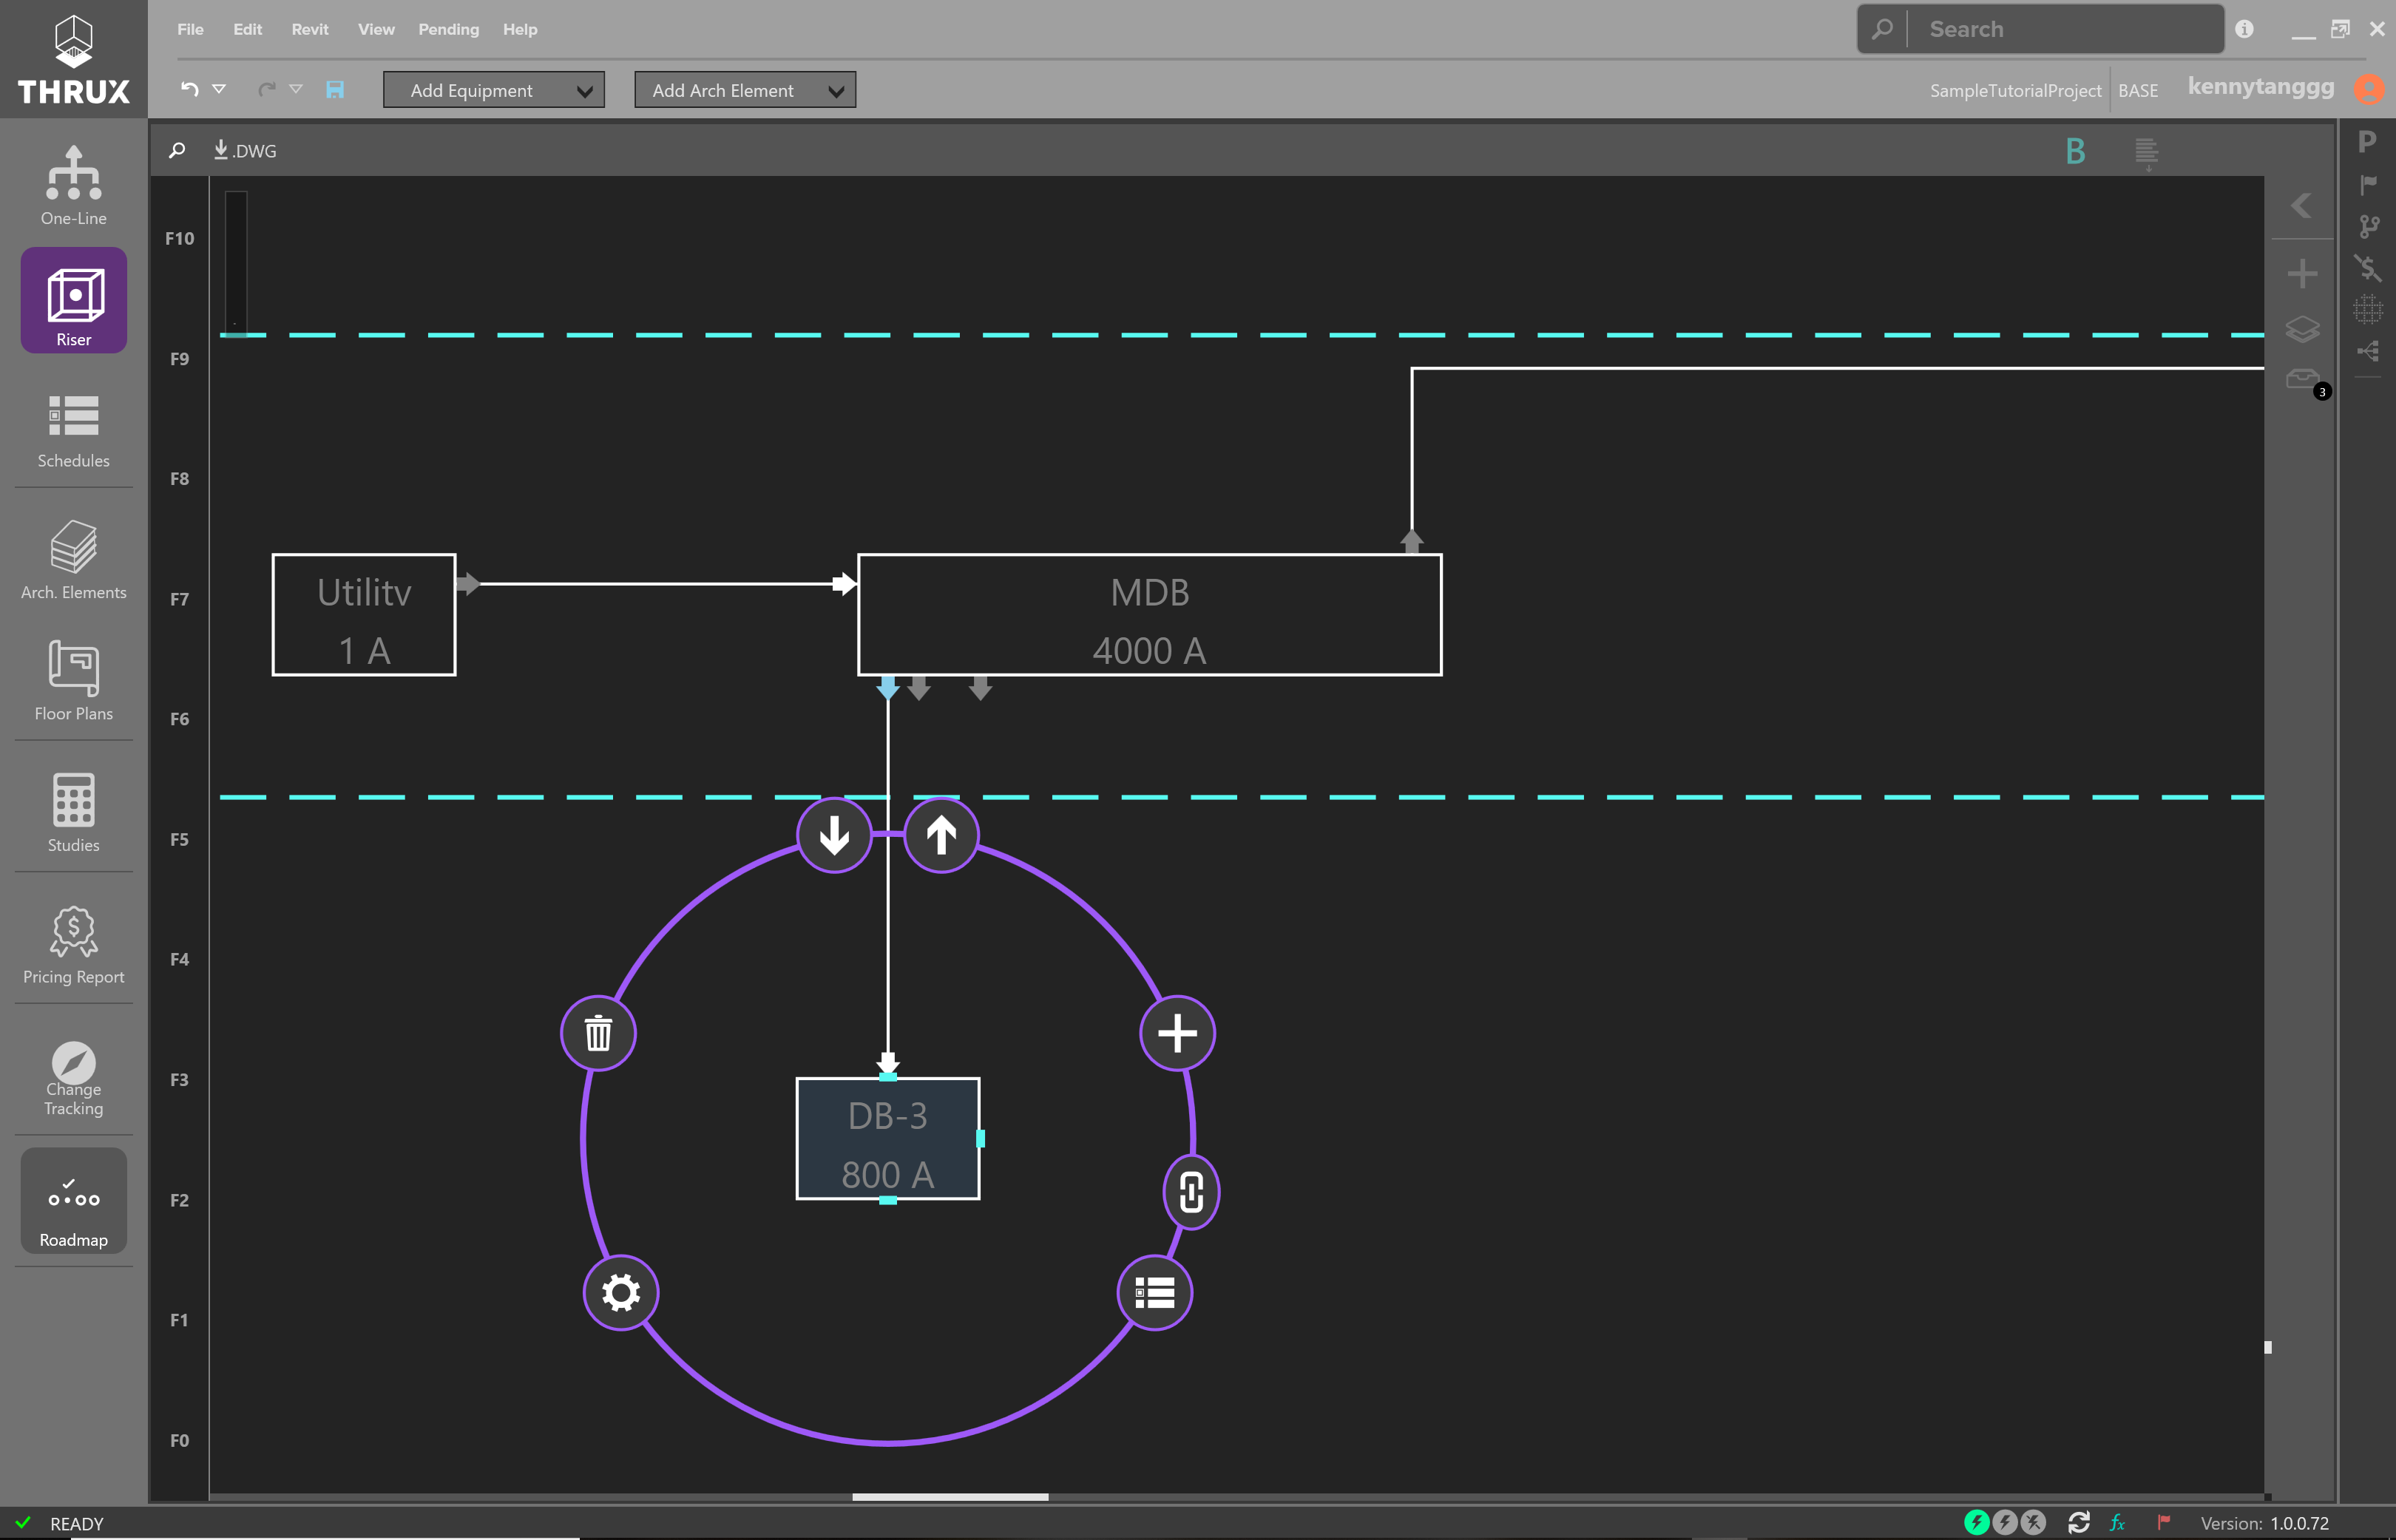
Task: Open the Add Arch Element dropdown
Action: [745, 90]
